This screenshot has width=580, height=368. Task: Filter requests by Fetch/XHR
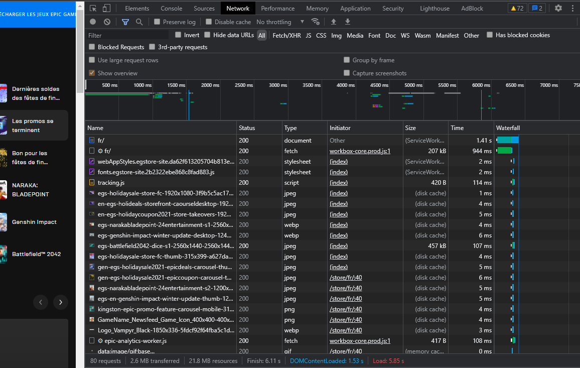[x=286, y=35]
